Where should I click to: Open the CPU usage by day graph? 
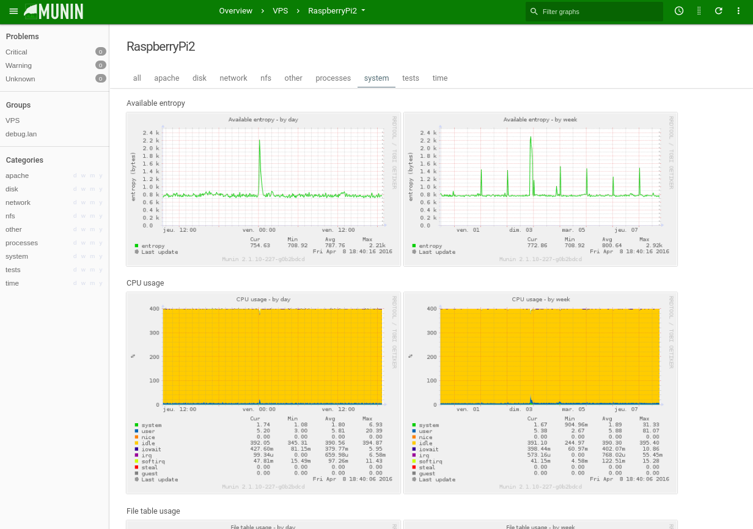(x=263, y=393)
